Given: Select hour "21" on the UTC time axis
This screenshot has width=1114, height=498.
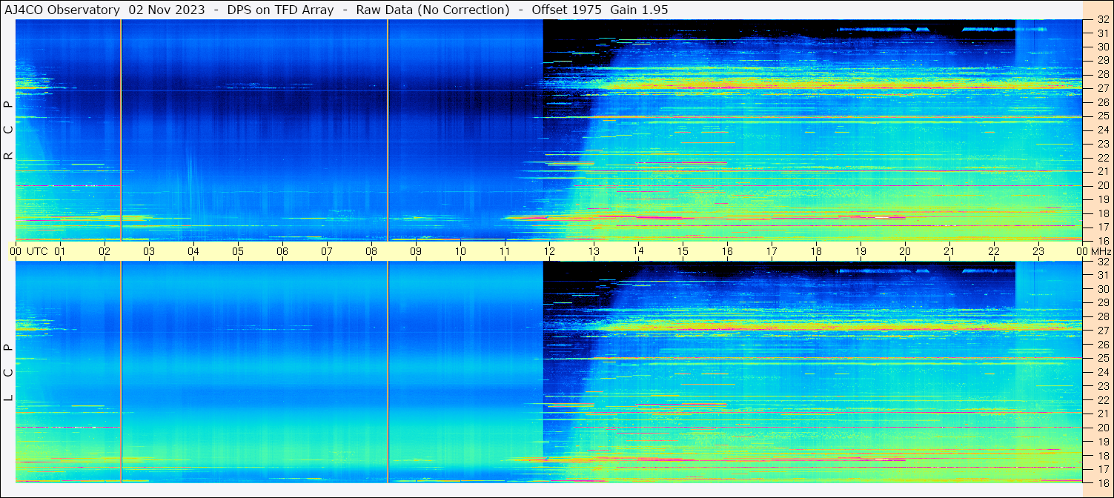Looking at the screenshot, I should pos(949,251).
